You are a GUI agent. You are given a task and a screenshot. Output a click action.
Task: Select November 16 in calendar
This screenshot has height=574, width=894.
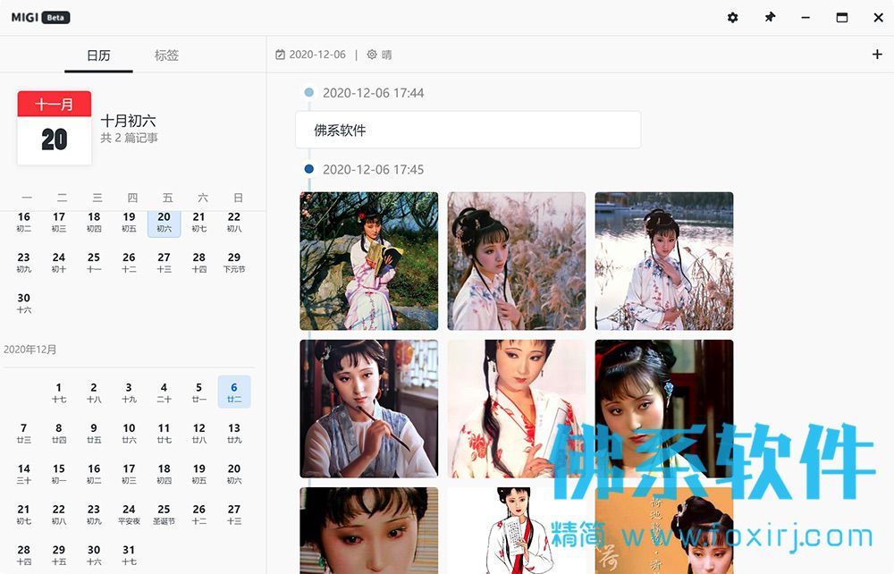tap(24, 222)
